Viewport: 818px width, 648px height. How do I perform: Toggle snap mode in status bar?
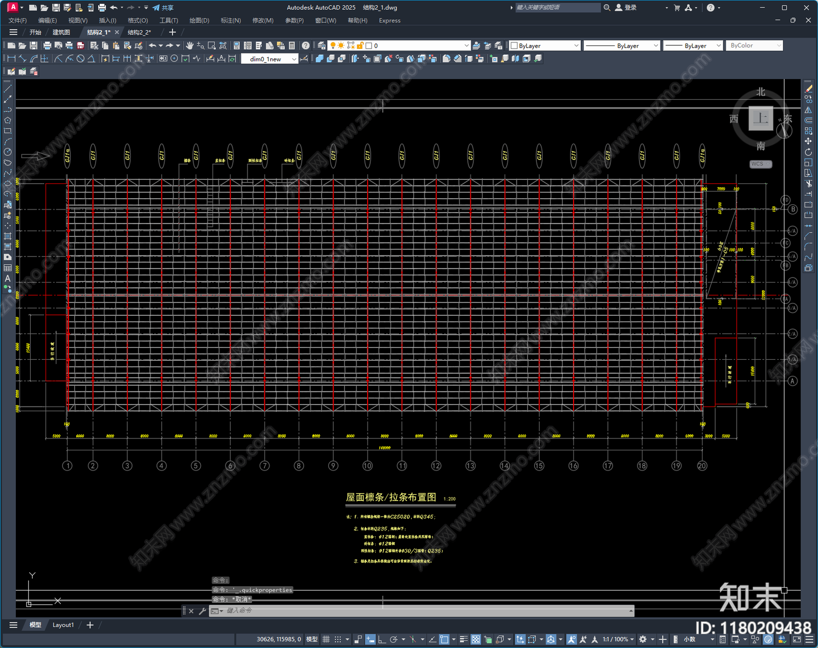coord(337,639)
